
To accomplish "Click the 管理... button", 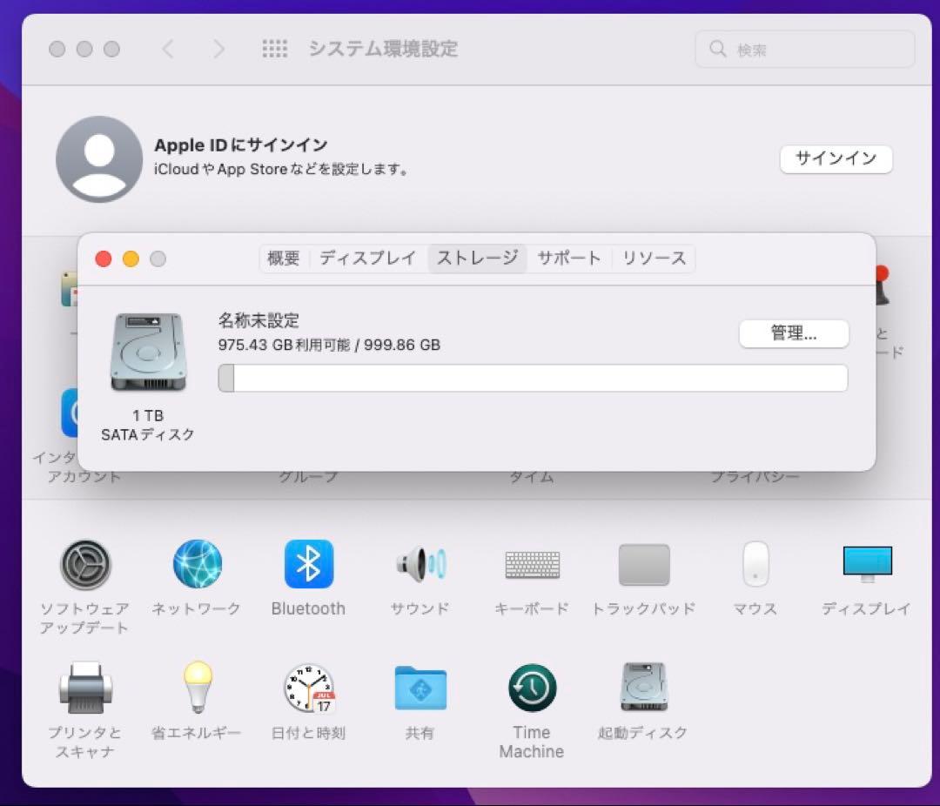I will pyautogui.click(x=794, y=333).
